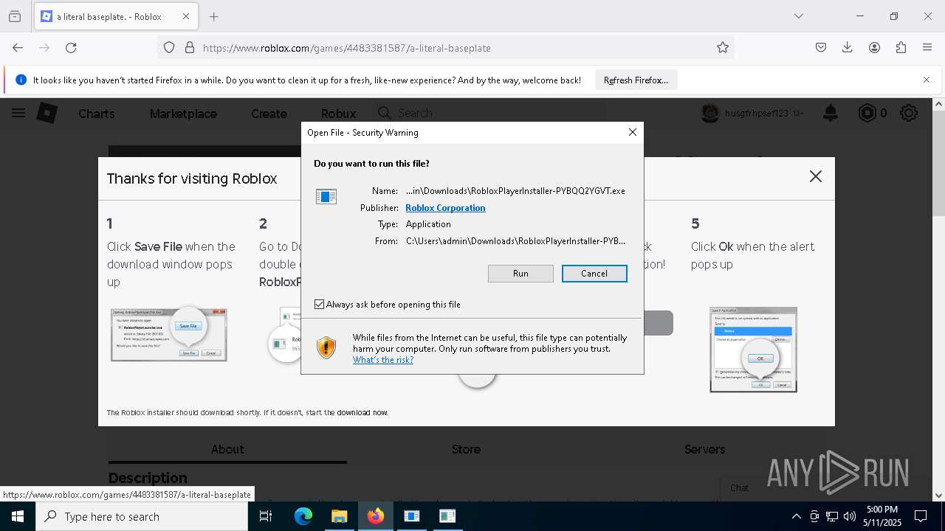Open the Roblox Corporation publisher link
The image size is (945, 531).
coord(445,208)
